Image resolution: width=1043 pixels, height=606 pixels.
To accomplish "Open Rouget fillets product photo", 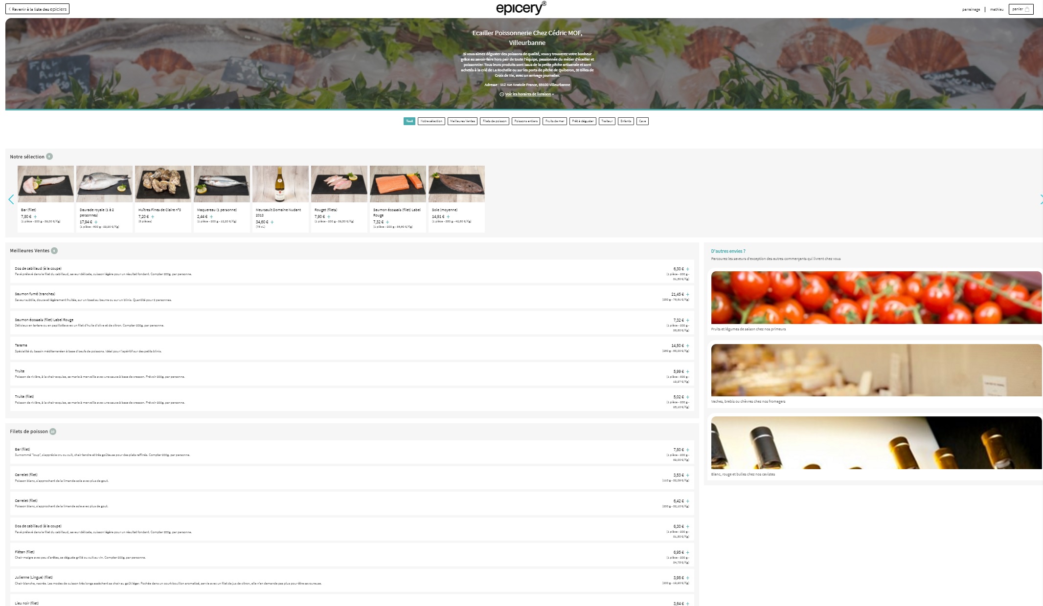I will click(x=339, y=184).
